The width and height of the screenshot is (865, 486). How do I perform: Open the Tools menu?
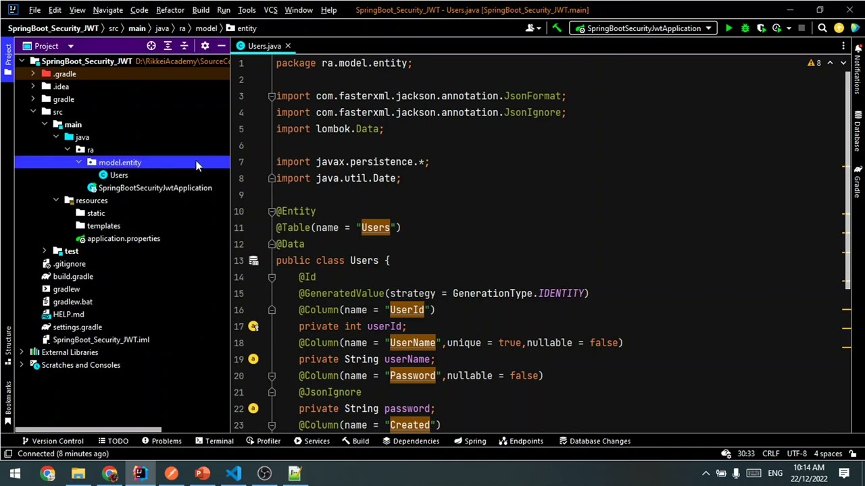247,10
